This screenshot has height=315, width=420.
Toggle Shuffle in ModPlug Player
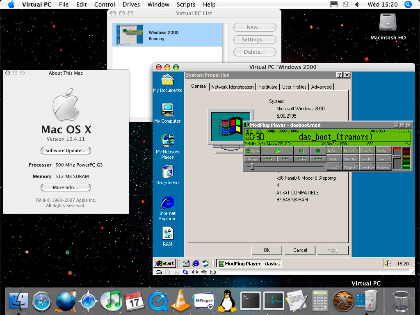[x=350, y=159]
